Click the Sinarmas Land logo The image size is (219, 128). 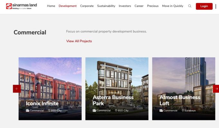[22, 6]
